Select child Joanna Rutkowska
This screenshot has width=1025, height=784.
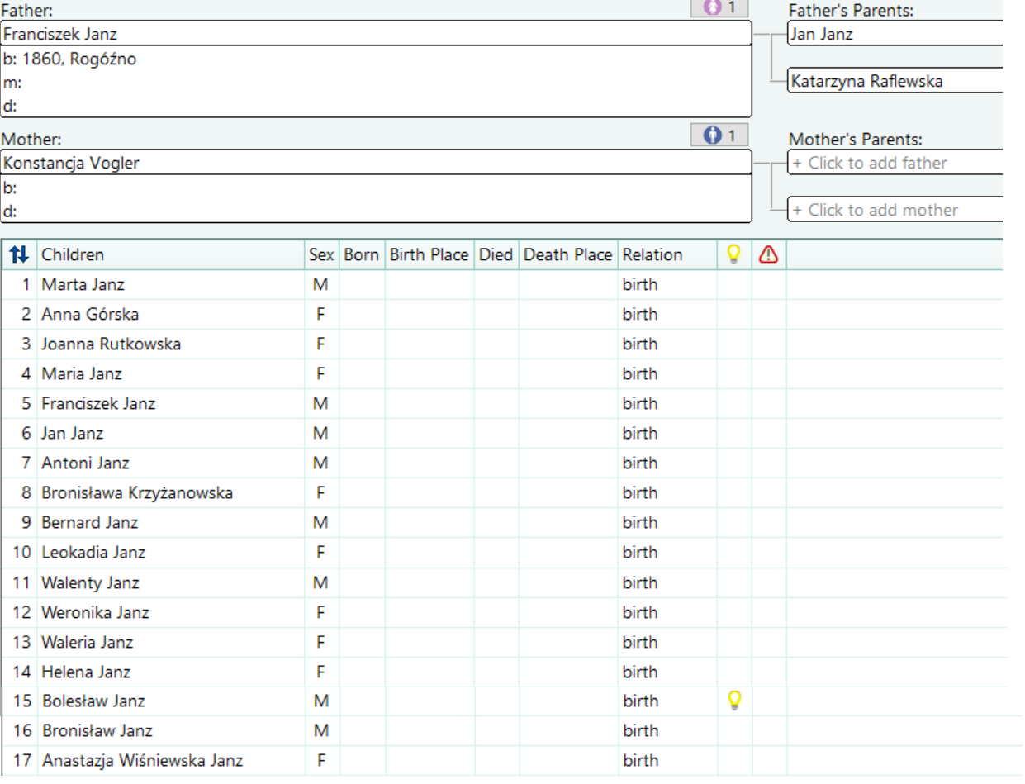(111, 344)
